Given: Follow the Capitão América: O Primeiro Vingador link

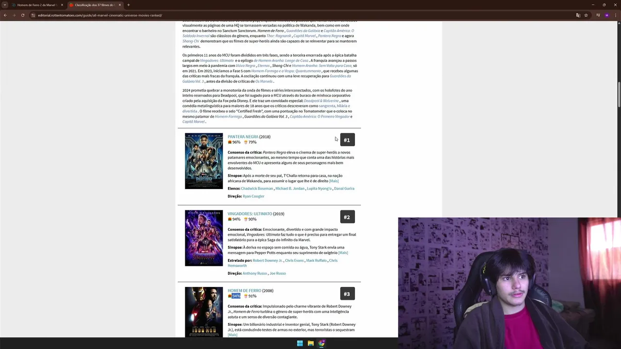Looking at the screenshot, I should 320,117.
